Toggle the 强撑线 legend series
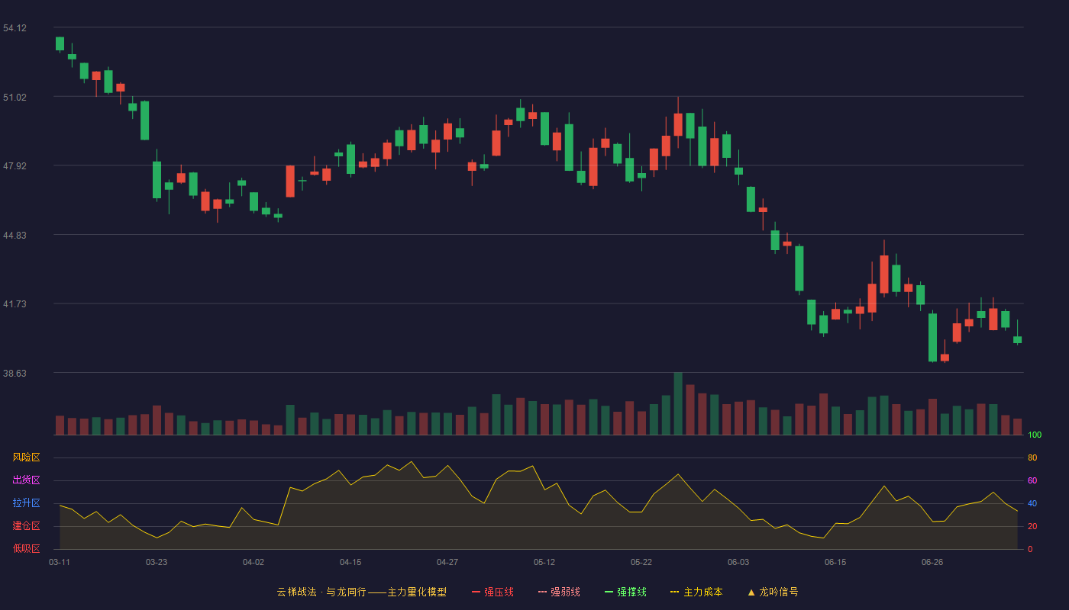1069x610 pixels. (x=625, y=592)
